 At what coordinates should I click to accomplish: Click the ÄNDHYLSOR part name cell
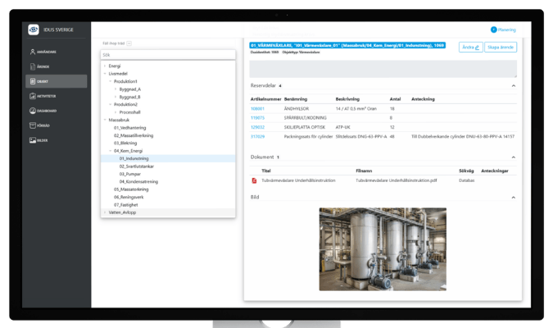[297, 109]
